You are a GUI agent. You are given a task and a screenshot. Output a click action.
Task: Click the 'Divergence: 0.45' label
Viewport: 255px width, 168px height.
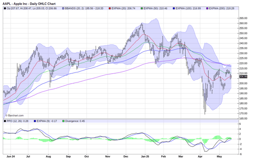(x=75, y=121)
